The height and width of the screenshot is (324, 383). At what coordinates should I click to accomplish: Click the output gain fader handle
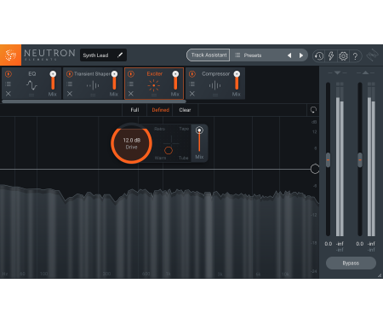coord(360,159)
